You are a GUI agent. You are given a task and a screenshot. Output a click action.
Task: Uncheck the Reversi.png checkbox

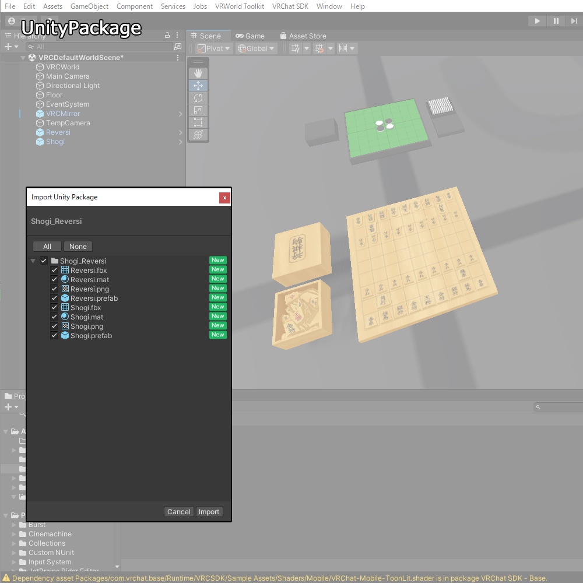[54, 289]
